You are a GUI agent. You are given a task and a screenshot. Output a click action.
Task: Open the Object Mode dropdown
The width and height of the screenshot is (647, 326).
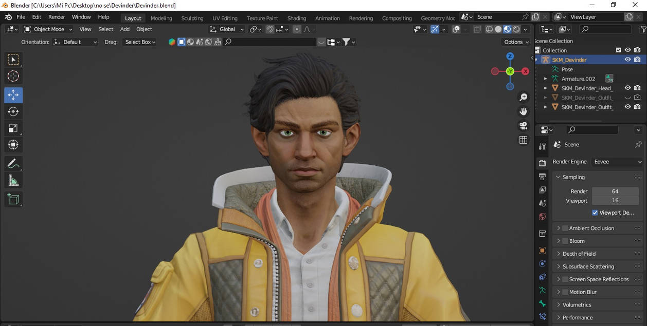click(48, 29)
